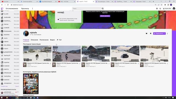Open DarkF0rce_ channel in the sidebar
176x99 pixels.
pos(10,21)
